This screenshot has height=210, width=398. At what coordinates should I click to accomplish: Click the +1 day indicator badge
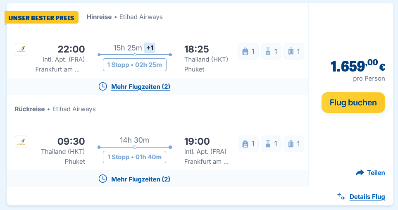point(150,48)
